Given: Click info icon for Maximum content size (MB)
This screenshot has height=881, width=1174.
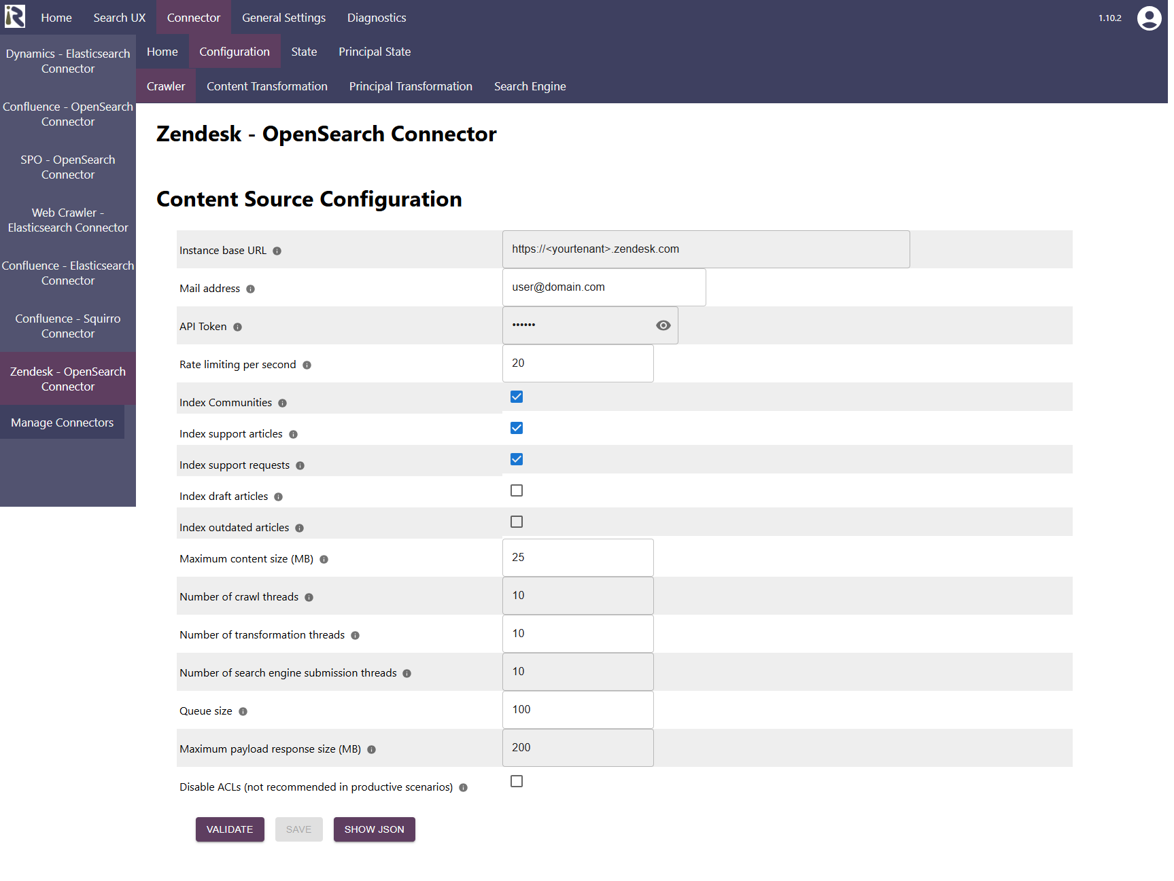Looking at the screenshot, I should (x=324, y=560).
